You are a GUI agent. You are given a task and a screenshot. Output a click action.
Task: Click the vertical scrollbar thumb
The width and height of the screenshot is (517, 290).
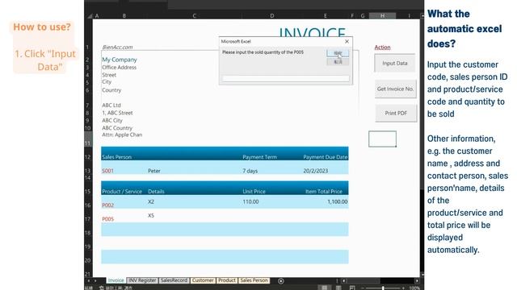422,103
